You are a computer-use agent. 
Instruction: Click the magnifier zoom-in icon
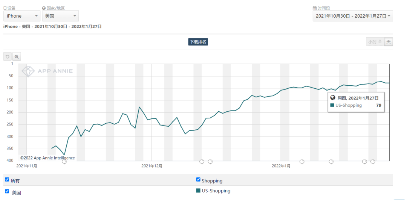(x=17, y=57)
